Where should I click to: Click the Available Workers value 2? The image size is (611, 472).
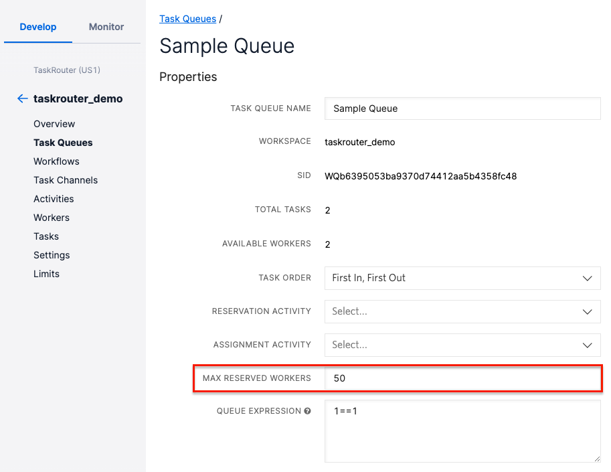328,244
